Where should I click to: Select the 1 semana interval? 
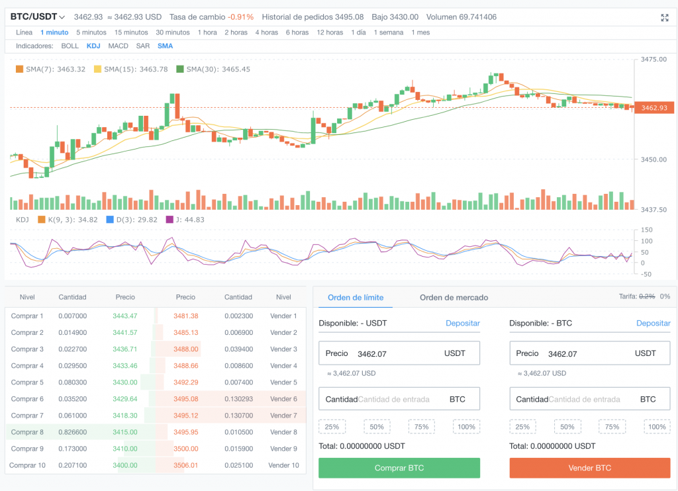click(388, 32)
